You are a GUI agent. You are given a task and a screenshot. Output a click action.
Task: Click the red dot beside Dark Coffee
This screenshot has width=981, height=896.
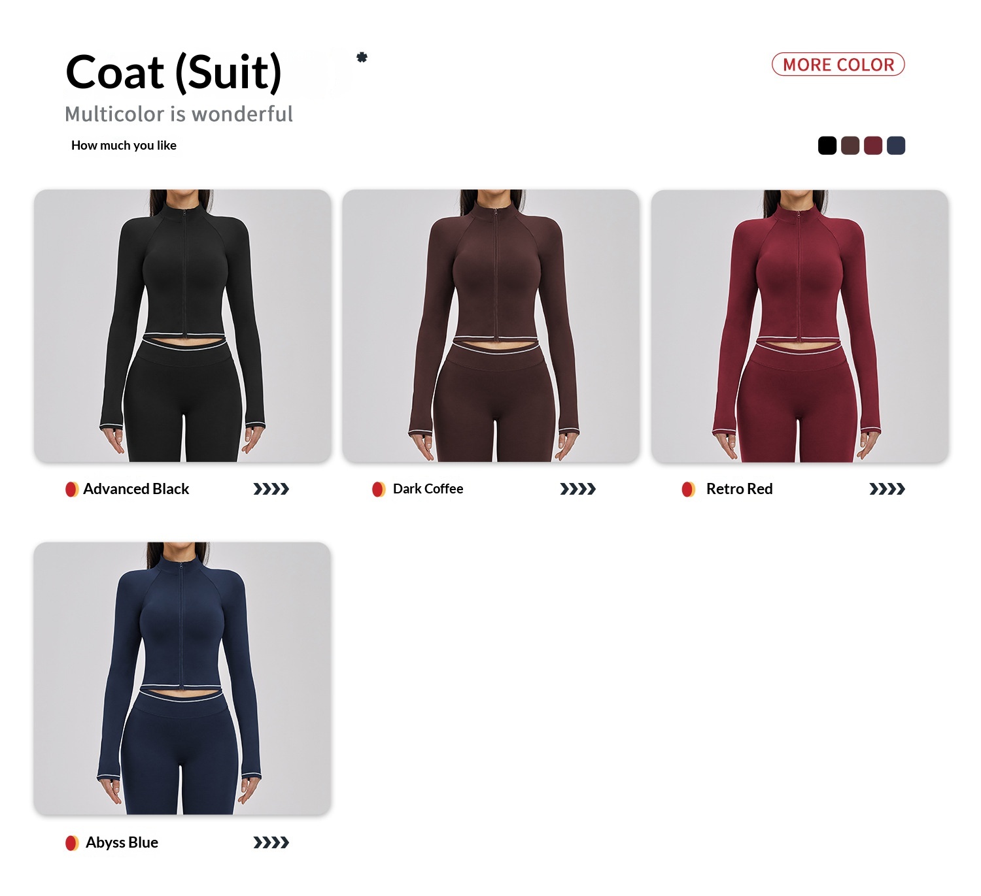[379, 489]
